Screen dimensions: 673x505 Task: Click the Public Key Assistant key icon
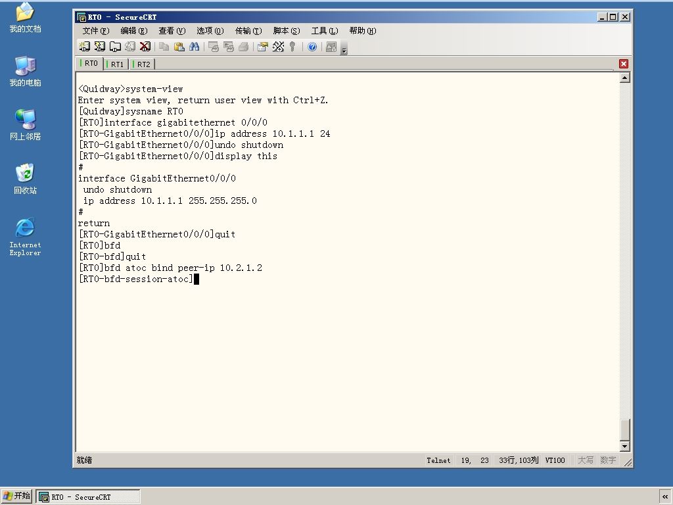click(x=292, y=47)
